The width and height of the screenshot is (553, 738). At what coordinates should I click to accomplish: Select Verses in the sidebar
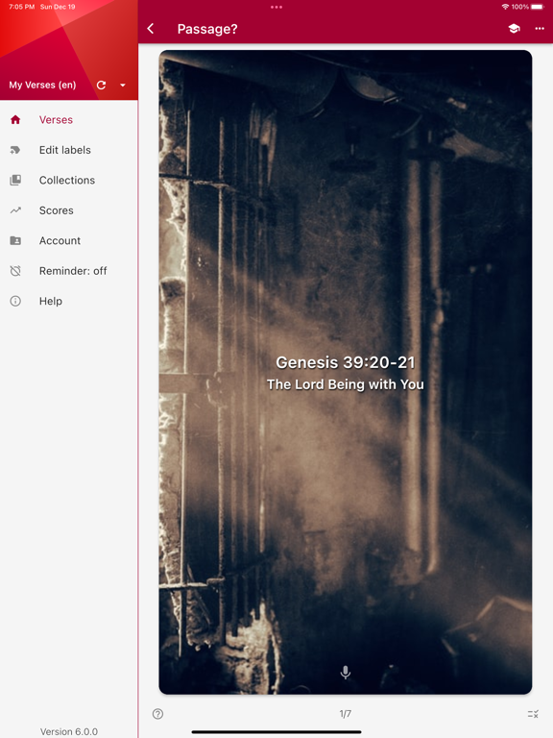point(69,119)
